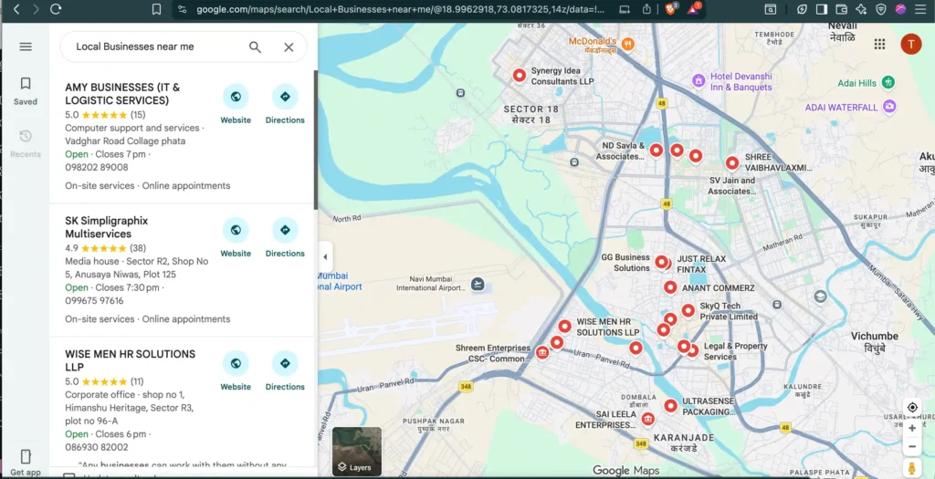Click the SECTOR 18 map label
Screen dimensions: 935x479
tap(531, 114)
